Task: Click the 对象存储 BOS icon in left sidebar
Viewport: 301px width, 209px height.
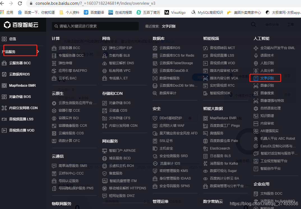Action: coord(4,97)
